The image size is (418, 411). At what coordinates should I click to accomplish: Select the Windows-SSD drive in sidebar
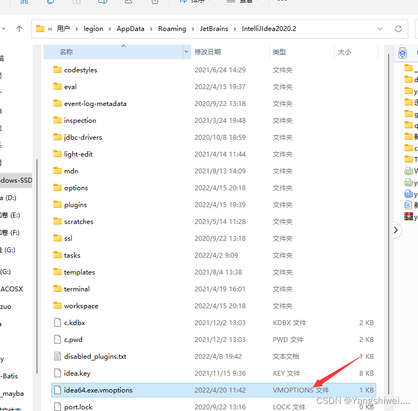pyautogui.click(x=16, y=180)
